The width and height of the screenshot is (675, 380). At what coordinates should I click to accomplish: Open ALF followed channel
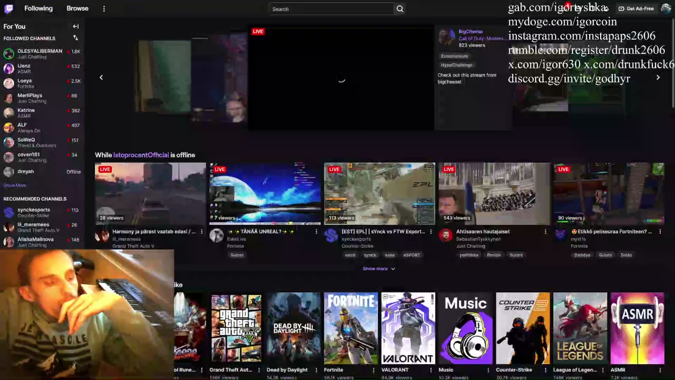coord(42,127)
